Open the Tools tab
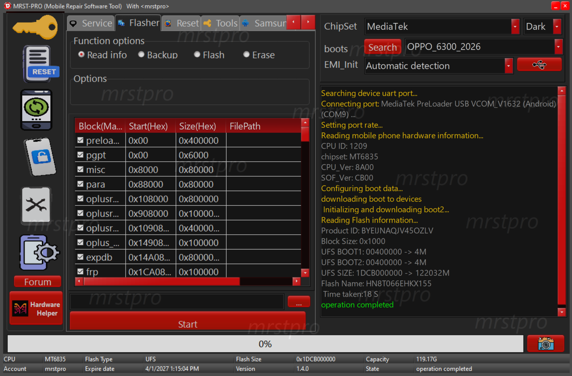The height and width of the screenshot is (376, 572). click(221, 23)
